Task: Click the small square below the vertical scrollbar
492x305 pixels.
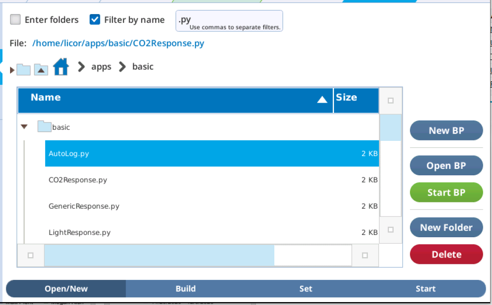Action: pos(391,229)
